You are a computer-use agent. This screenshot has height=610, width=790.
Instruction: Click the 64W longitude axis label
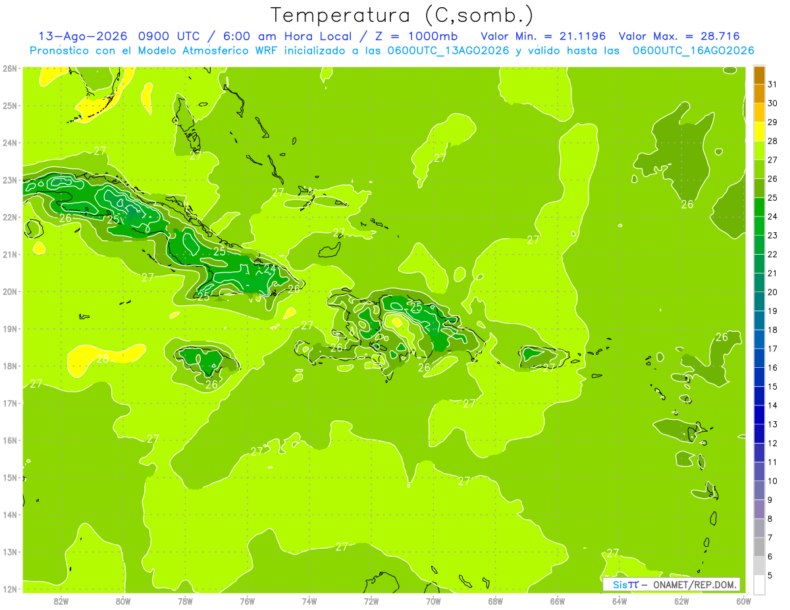(619, 601)
